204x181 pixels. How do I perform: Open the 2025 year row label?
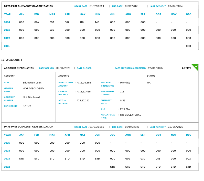coord(7,143)
